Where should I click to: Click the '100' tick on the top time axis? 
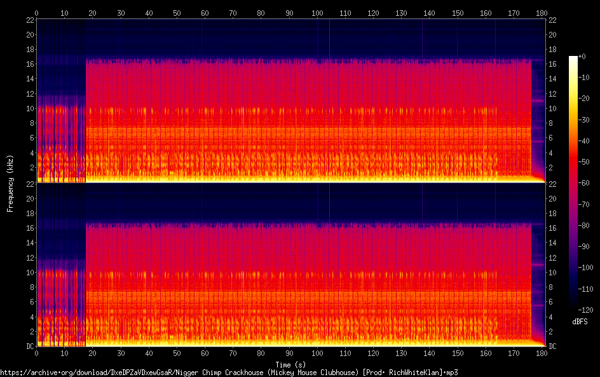tap(317, 12)
